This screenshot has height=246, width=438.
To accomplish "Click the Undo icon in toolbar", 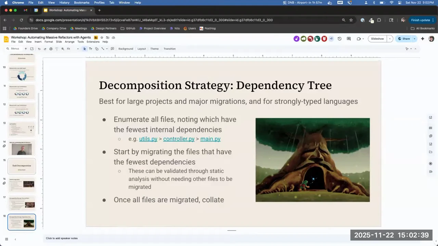I will (39, 49).
